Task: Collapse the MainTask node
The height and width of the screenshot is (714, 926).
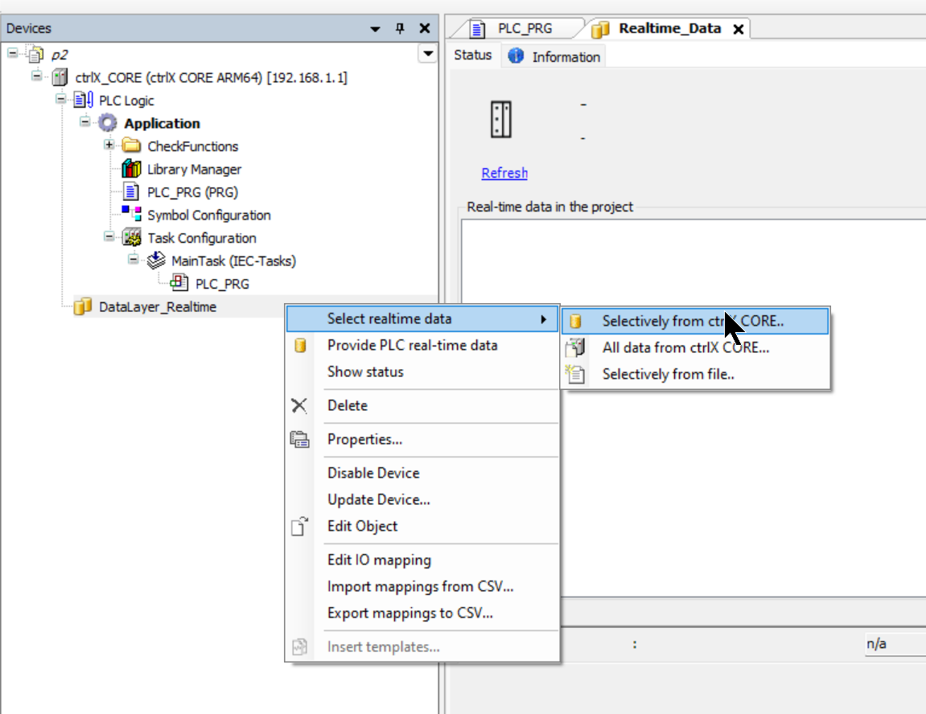Action: 134,259
